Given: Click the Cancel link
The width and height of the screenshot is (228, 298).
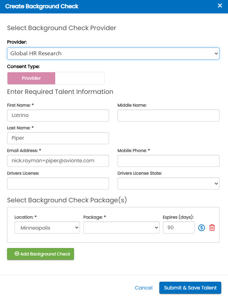Looking at the screenshot, I should coord(143,288).
